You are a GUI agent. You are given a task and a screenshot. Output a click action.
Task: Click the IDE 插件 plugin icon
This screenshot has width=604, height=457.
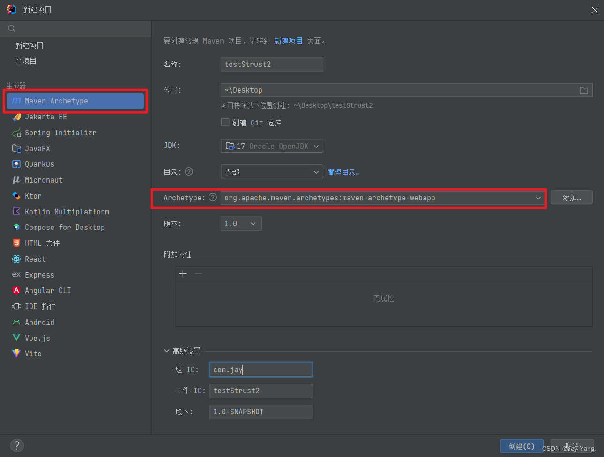tap(16, 307)
